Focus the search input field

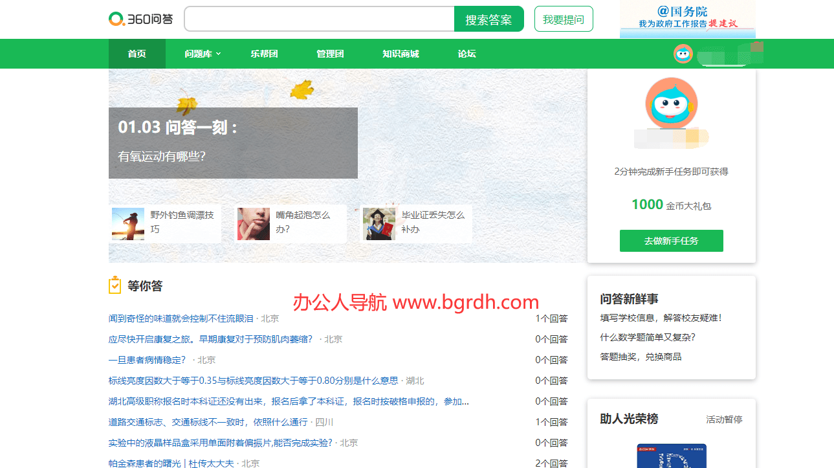click(319, 19)
